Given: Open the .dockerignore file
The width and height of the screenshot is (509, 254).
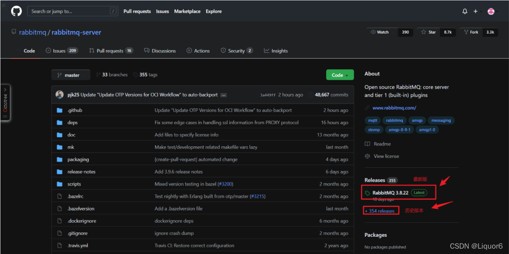Looking at the screenshot, I should tap(81, 221).
